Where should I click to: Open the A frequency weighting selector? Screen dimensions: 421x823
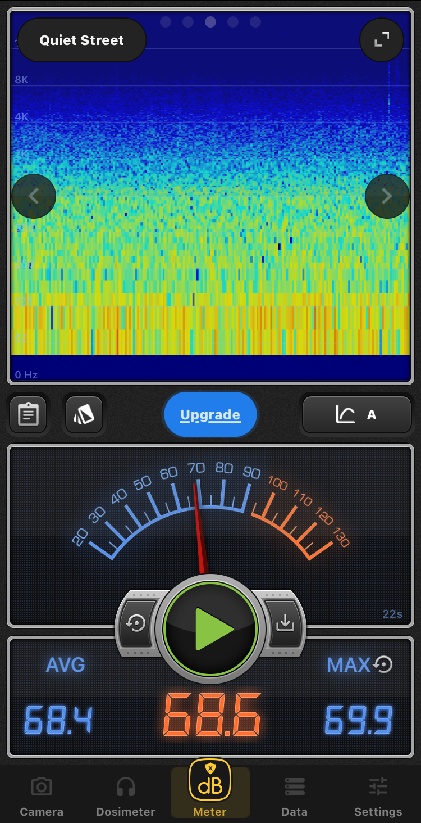pos(357,415)
